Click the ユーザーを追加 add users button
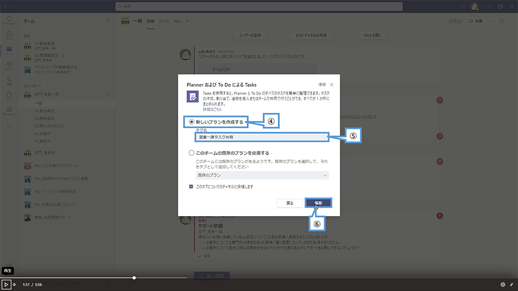This screenshot has height=291, width=518. click(x=250, y=35)
